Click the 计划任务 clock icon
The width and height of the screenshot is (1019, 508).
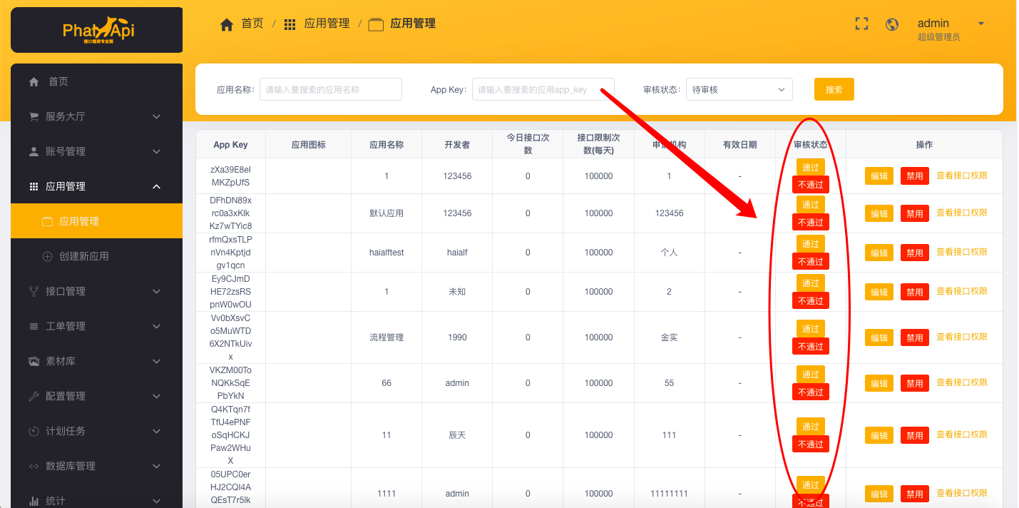[x=34, y=431]
